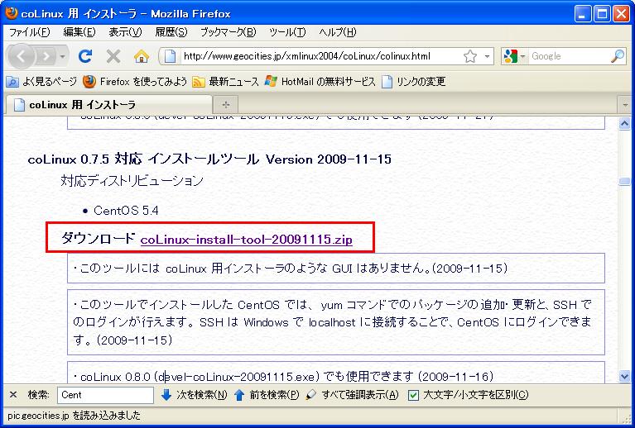The image size is (635, 428).
Task: Minimize the Firefox window
Action: tap(582, 14)
